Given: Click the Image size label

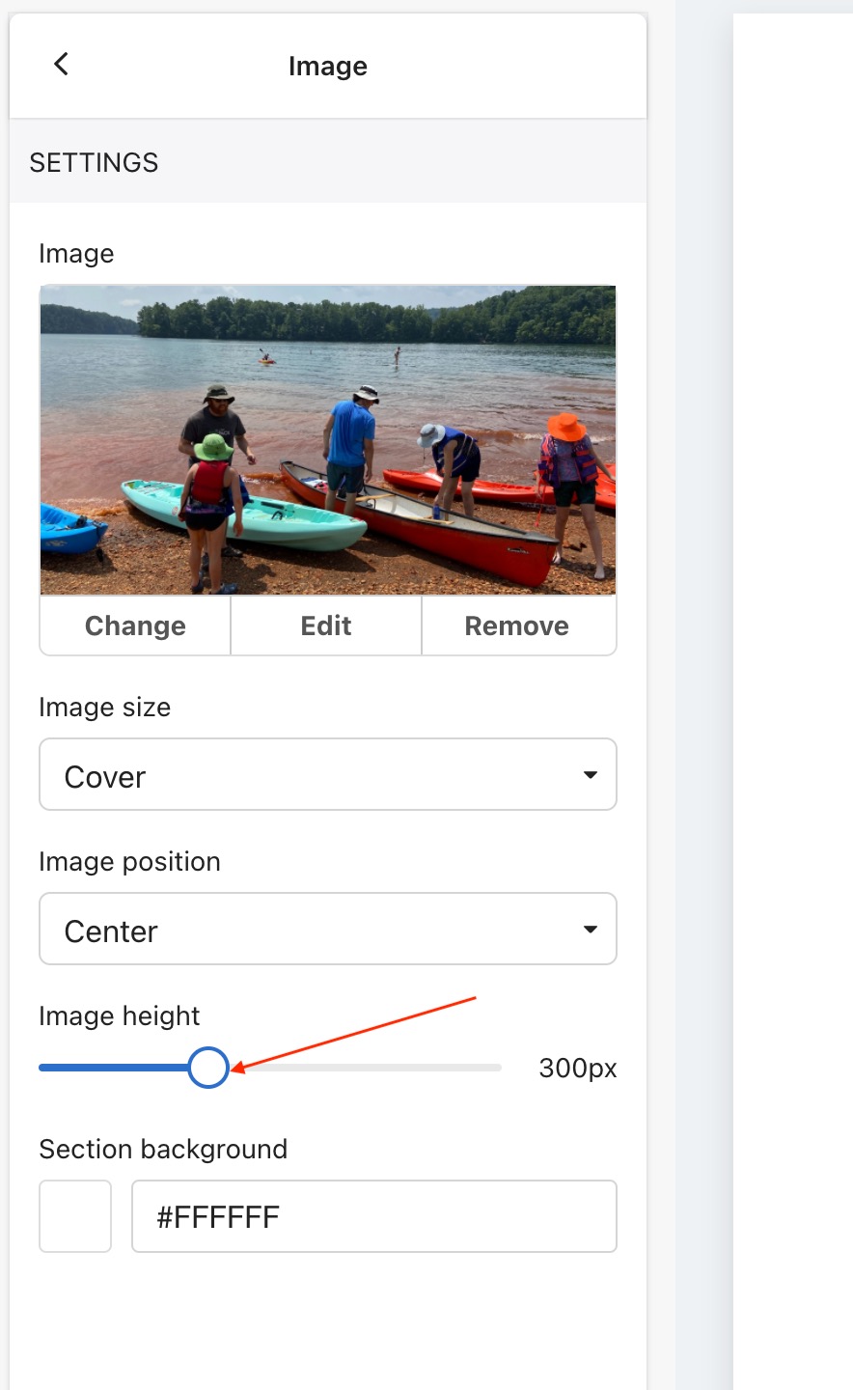Looking at the screenshot, I should click(x=104, y=708).
